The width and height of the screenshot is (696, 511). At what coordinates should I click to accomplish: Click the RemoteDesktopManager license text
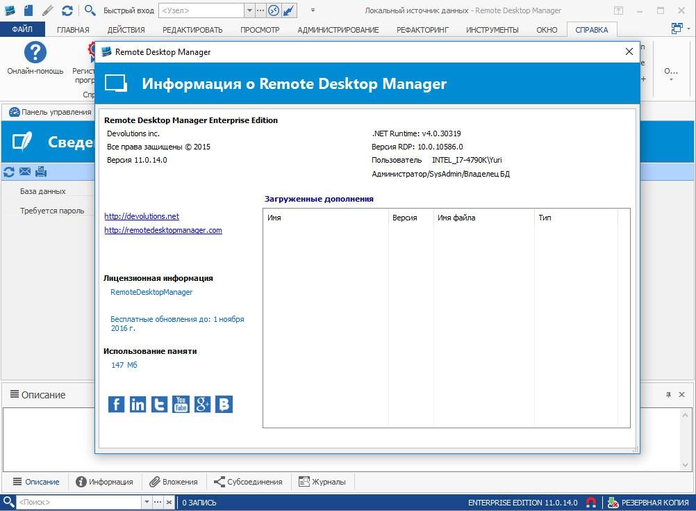[151, 292]
